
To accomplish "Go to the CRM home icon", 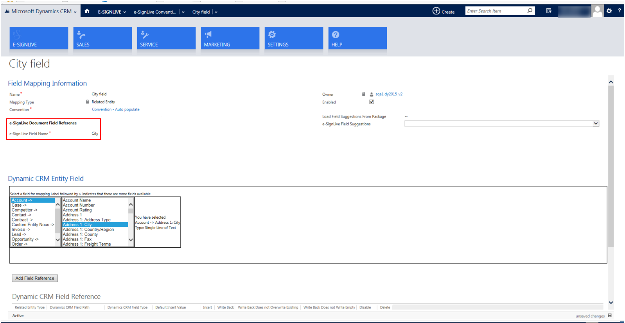I will pyautogui.click(x=87, y=11).
